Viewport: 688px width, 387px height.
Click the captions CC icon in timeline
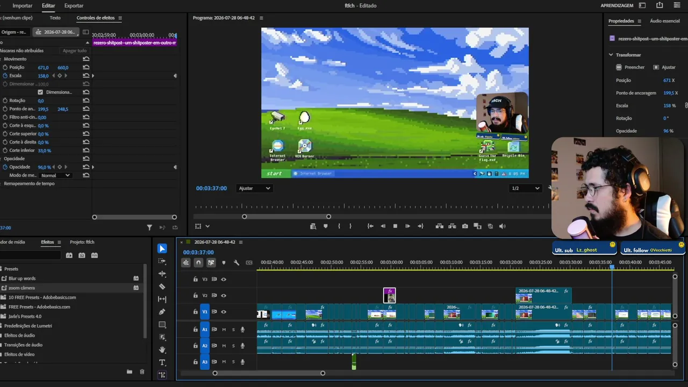click(249, 263)
